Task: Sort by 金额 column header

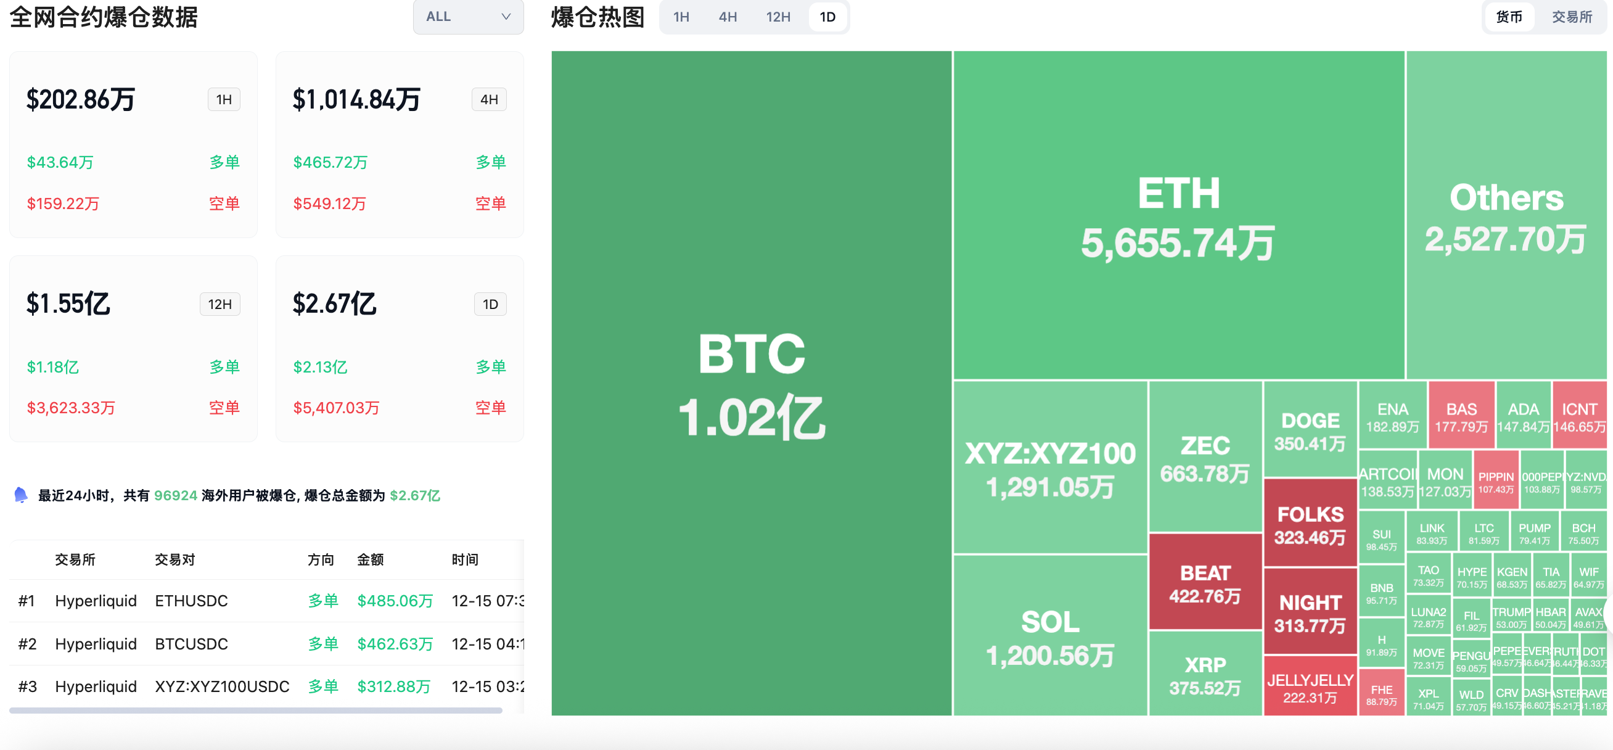Action: click(370, 559)
